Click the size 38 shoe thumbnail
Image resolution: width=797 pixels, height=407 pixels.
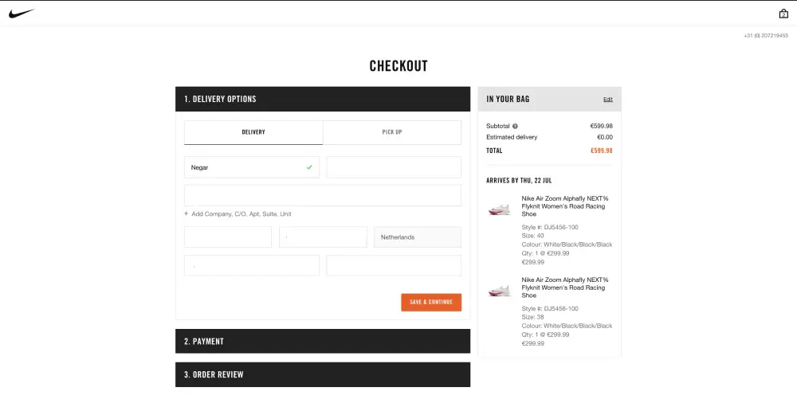[499, 290]
